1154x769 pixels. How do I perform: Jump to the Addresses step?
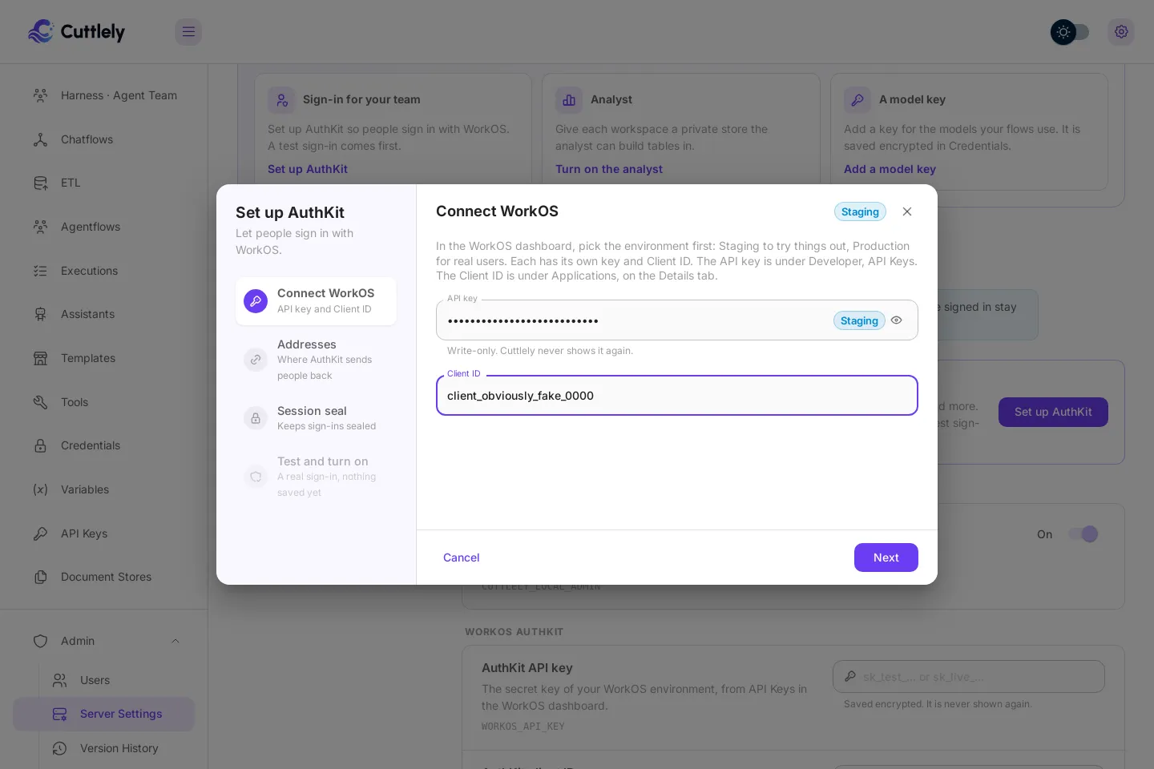click(x=316, y=360)
